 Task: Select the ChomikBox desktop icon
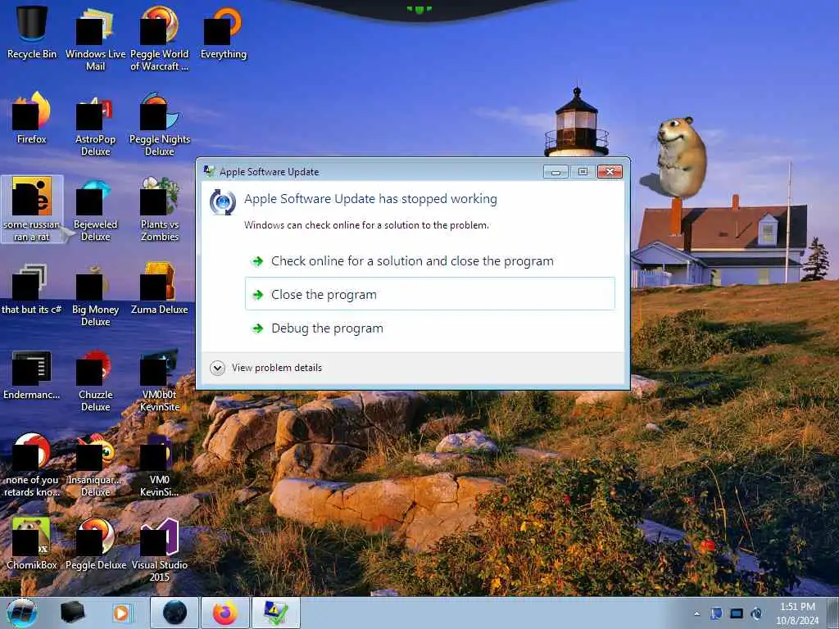[32, 544]
